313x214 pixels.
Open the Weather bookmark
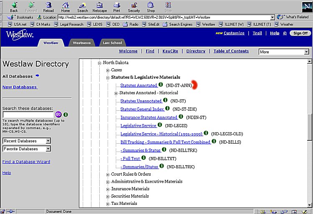point(284,24)
